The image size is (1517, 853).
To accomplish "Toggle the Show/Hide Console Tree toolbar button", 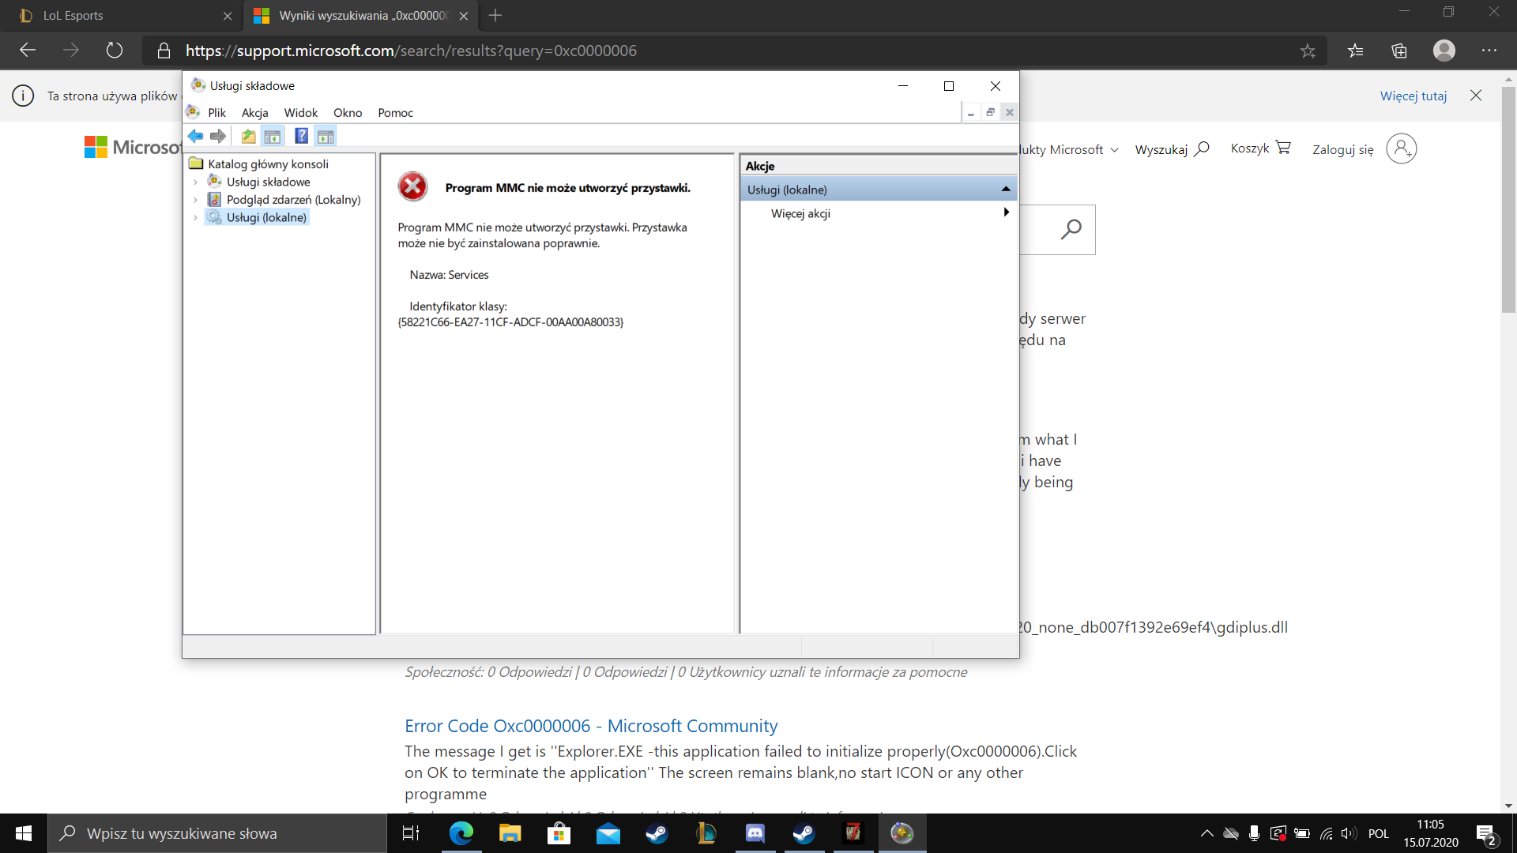I will click(273, 137).
